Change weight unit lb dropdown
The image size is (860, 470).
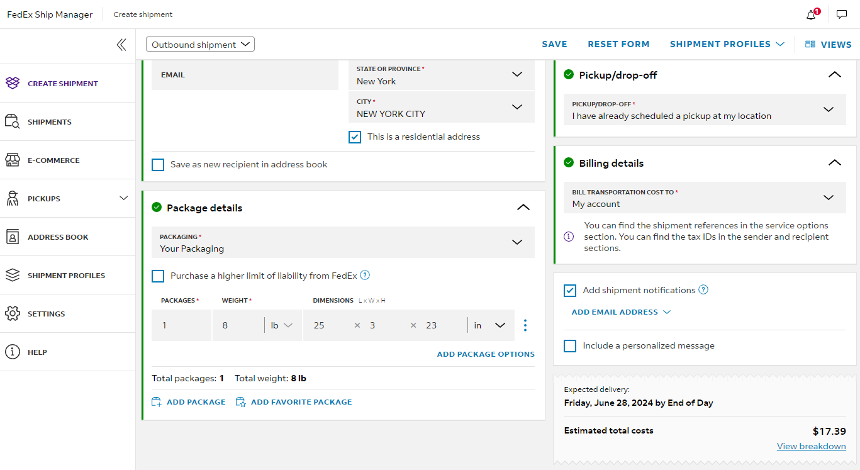[282, 325]
